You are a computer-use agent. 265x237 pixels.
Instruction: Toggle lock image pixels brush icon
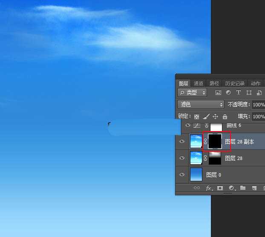(x=206, y=116)
